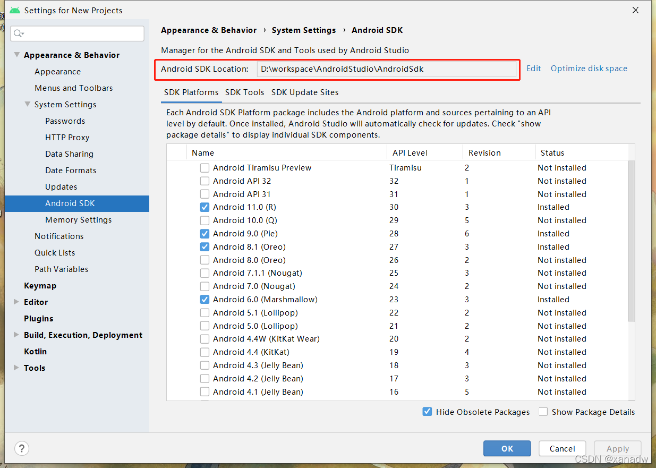Click the Optimize disk space link
656x468 pixels.
(x=589, y=69)
